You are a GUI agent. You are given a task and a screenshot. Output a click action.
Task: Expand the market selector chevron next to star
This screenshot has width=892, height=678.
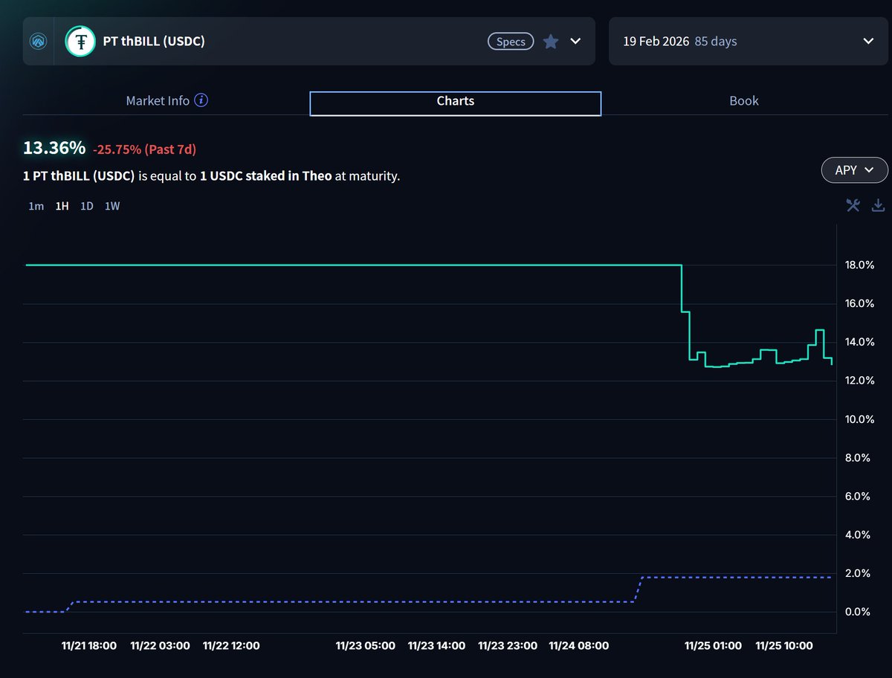point(575,42)
